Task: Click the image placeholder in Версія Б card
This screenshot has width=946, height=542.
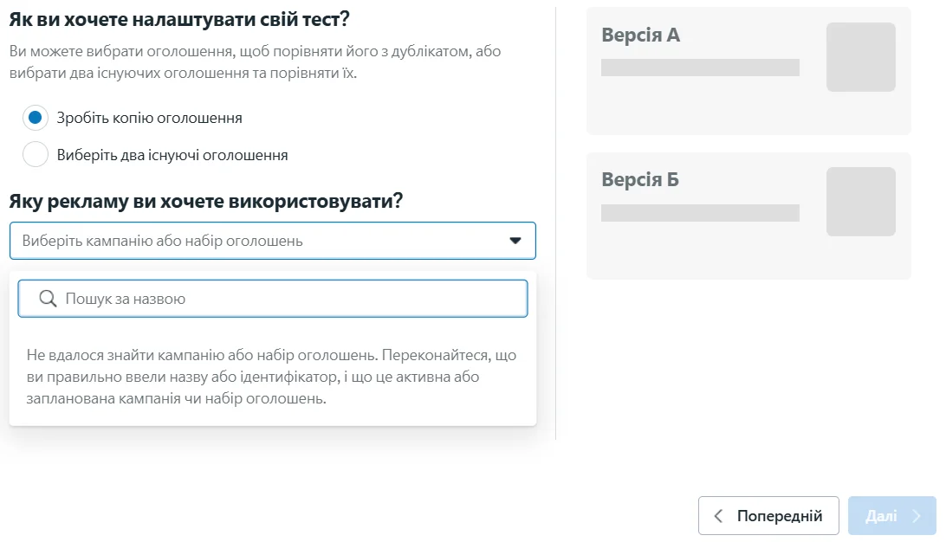Action: pyautogui.click(x=861, y=202)
